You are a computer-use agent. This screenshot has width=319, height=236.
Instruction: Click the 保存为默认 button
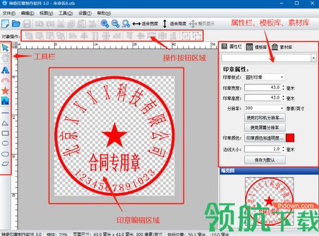coord(265,160)
